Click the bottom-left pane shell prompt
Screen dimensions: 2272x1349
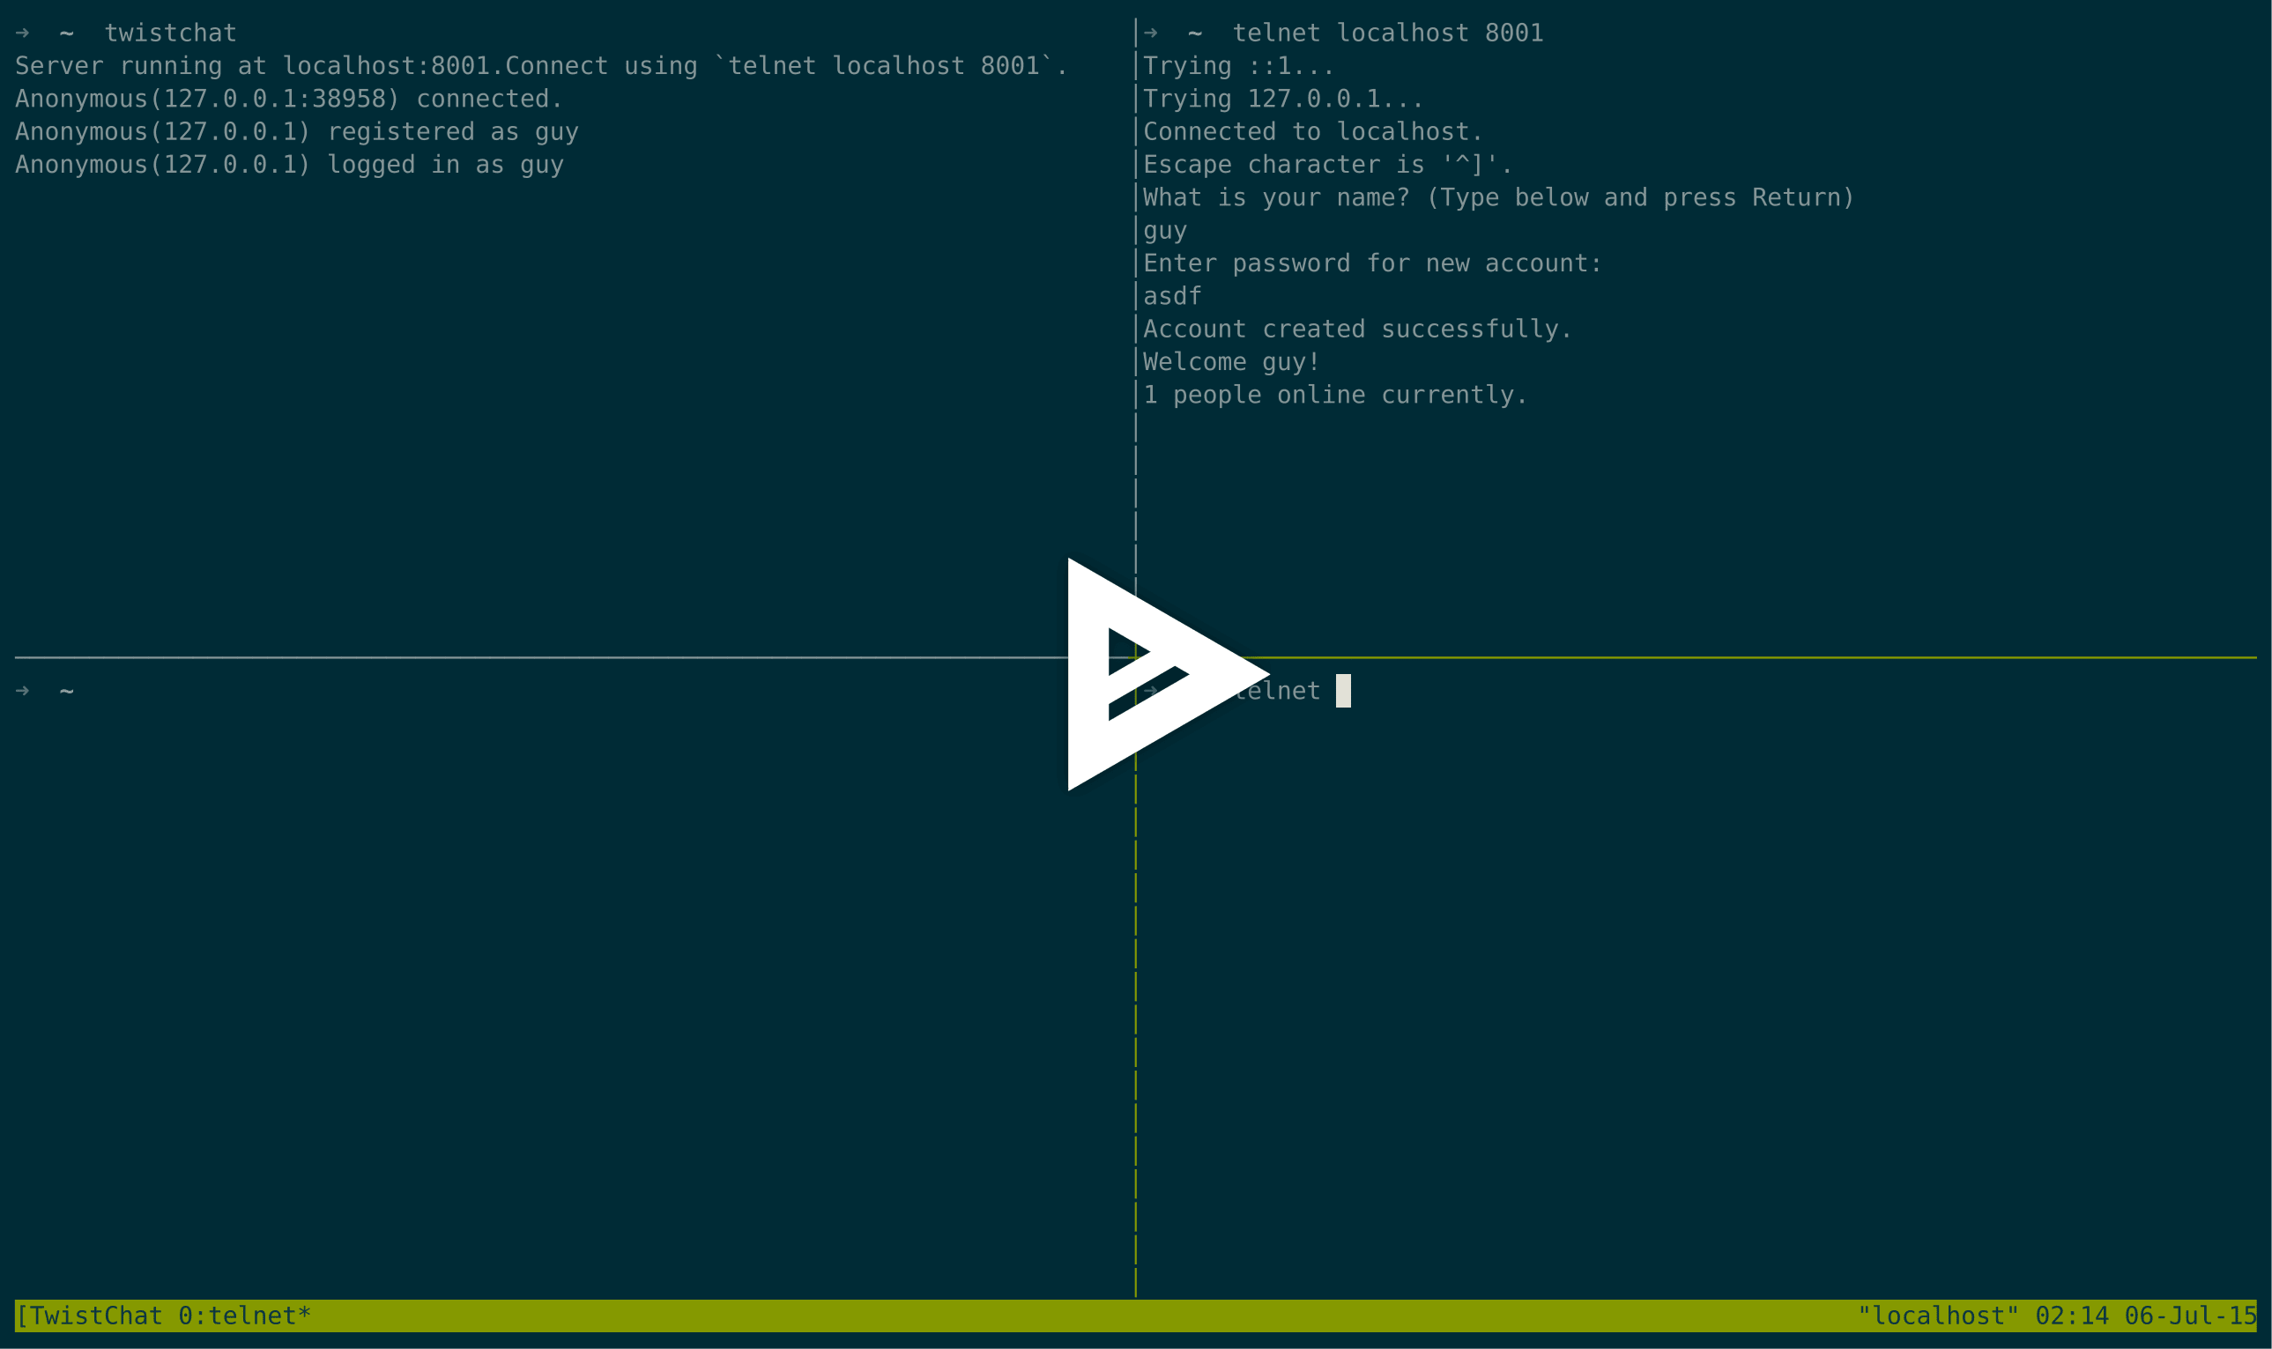coord(45,691)
